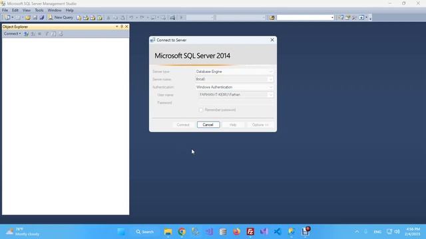Open the Connect dropdown in Object Explorer
Viewport: 426px width, 239px height.
click(x=12, y=34)
